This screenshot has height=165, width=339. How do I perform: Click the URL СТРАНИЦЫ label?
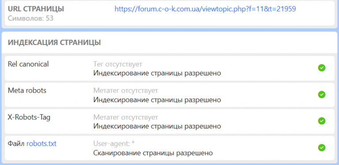tap(36, 9)
